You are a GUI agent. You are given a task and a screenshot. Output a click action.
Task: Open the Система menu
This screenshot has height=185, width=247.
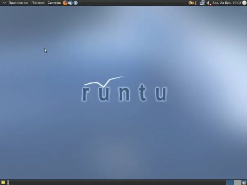point(54,3)
